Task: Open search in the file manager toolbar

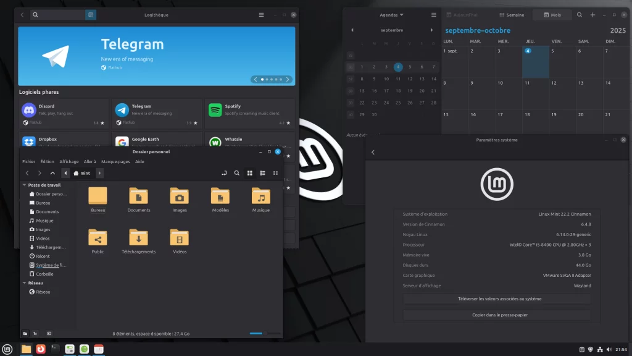Action: [x=236, y=173]
